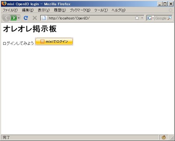
Task: Reload the page with the blue refresh icon
Action: (26, 18)
